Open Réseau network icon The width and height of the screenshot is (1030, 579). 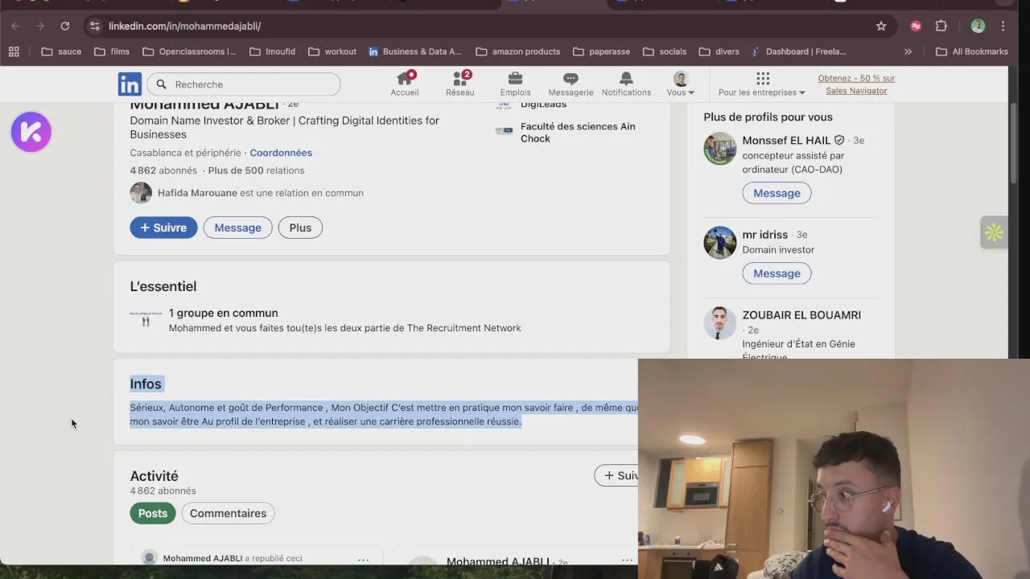click(x=459, y=84)
